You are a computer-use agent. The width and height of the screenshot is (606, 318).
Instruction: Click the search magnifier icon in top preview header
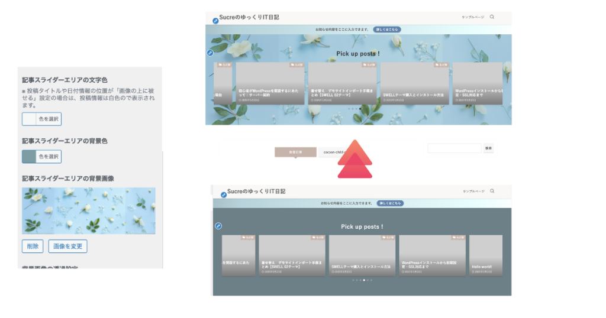click(x=492, y=17)
